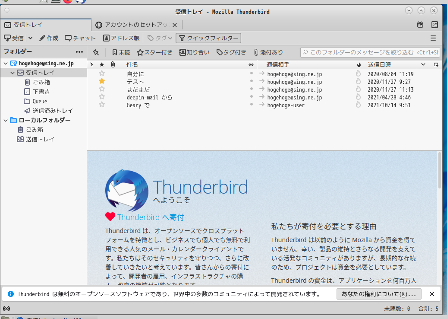Mark Geary で message as junk
The image size is (447, 319).
[x=359, y=105]
